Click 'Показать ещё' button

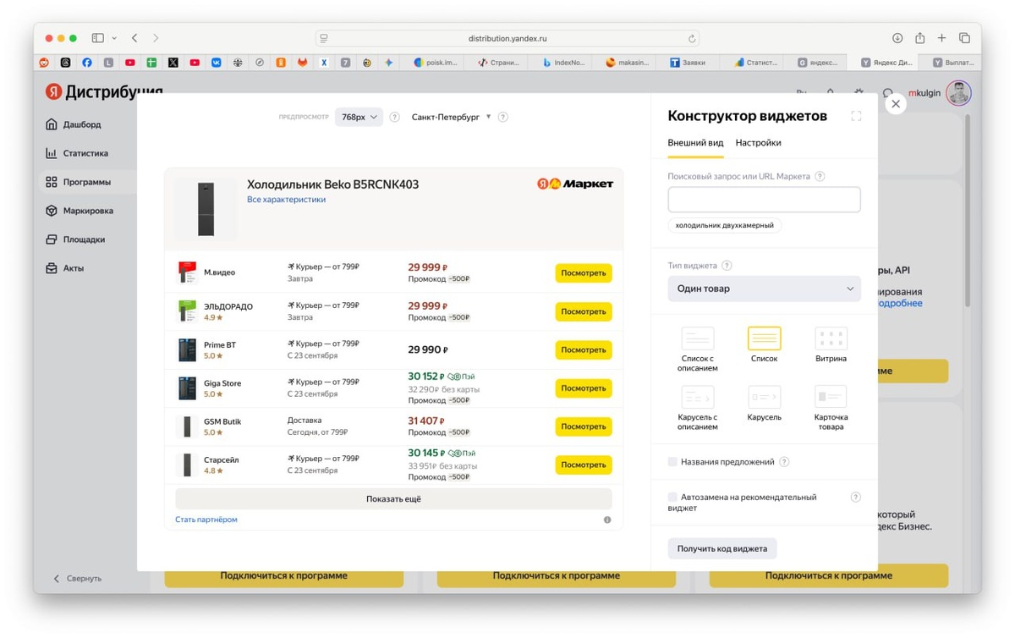pos(393,499)
